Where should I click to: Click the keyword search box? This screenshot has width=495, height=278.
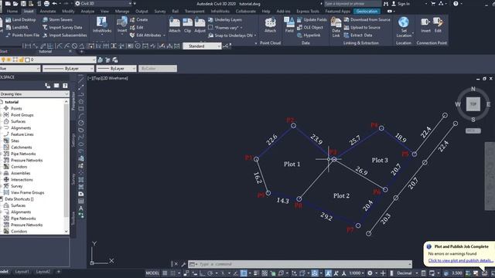(x=353, y=3)
